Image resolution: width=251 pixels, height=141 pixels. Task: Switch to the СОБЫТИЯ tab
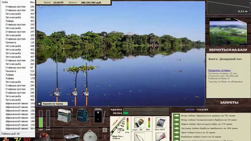pyautogui.click(x=202, y=110)
